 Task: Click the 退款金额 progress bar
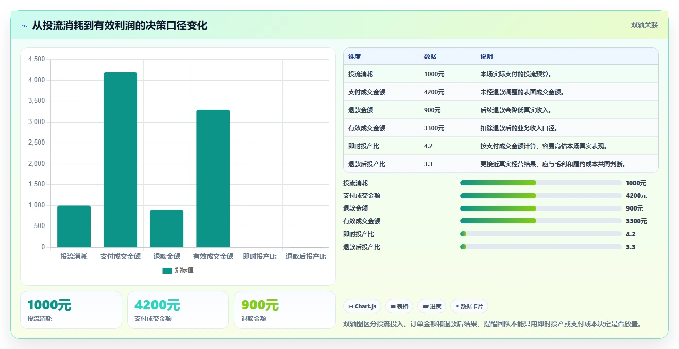[x=540, y=208]
